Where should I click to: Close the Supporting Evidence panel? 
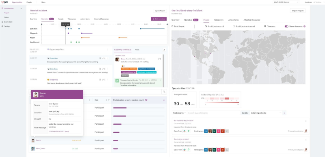click(x=164, y=50)
